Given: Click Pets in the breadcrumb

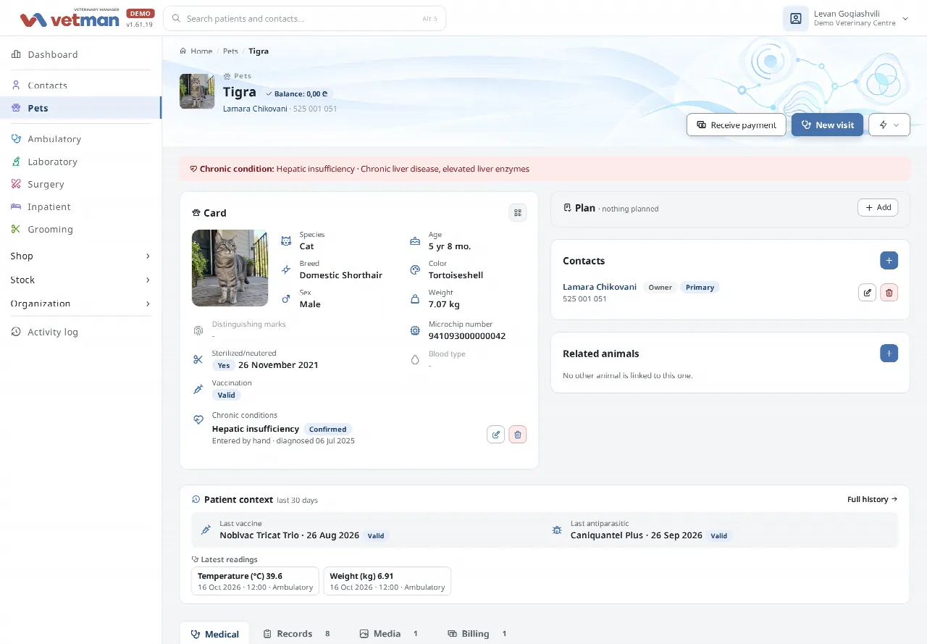Looking at the screenshot, I should [x=230, y=51].
